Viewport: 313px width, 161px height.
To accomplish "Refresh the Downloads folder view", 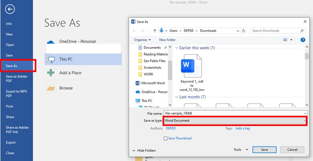I will [244, 31].
